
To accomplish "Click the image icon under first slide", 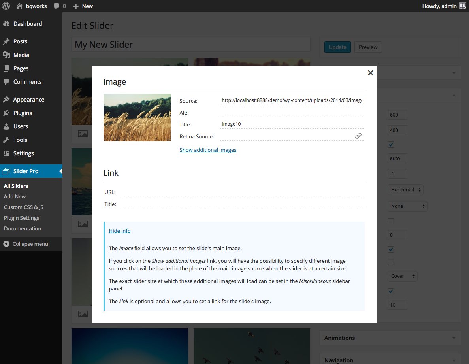I will (83, 134).
